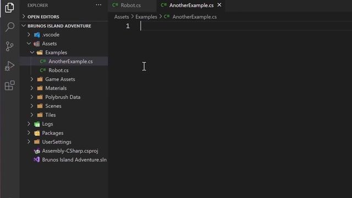Open the Run and Debug view
Viewport: 352px width, 198px height.
[x=9, y=66]
